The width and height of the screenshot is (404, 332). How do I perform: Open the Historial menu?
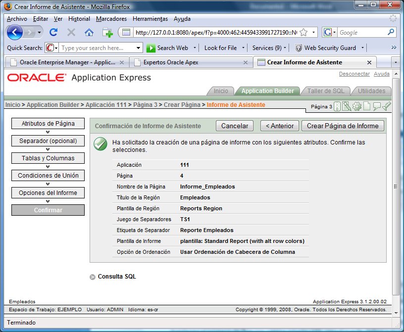pyautogui.click(x=79, y=19)
